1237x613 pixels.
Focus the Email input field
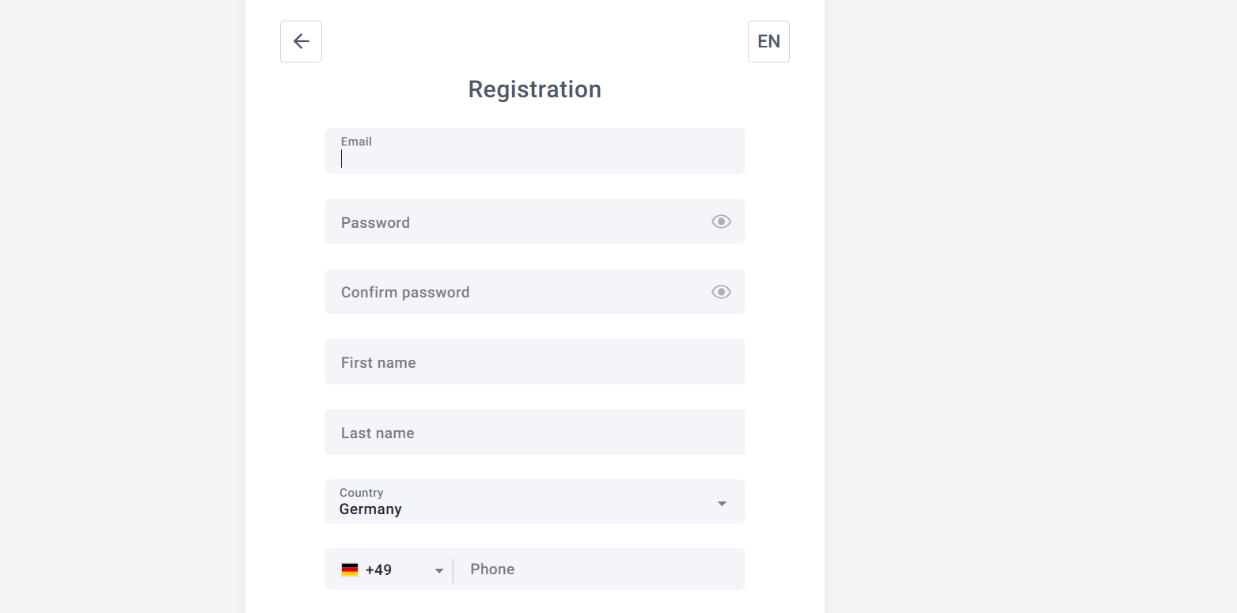(x=534, y=159)
